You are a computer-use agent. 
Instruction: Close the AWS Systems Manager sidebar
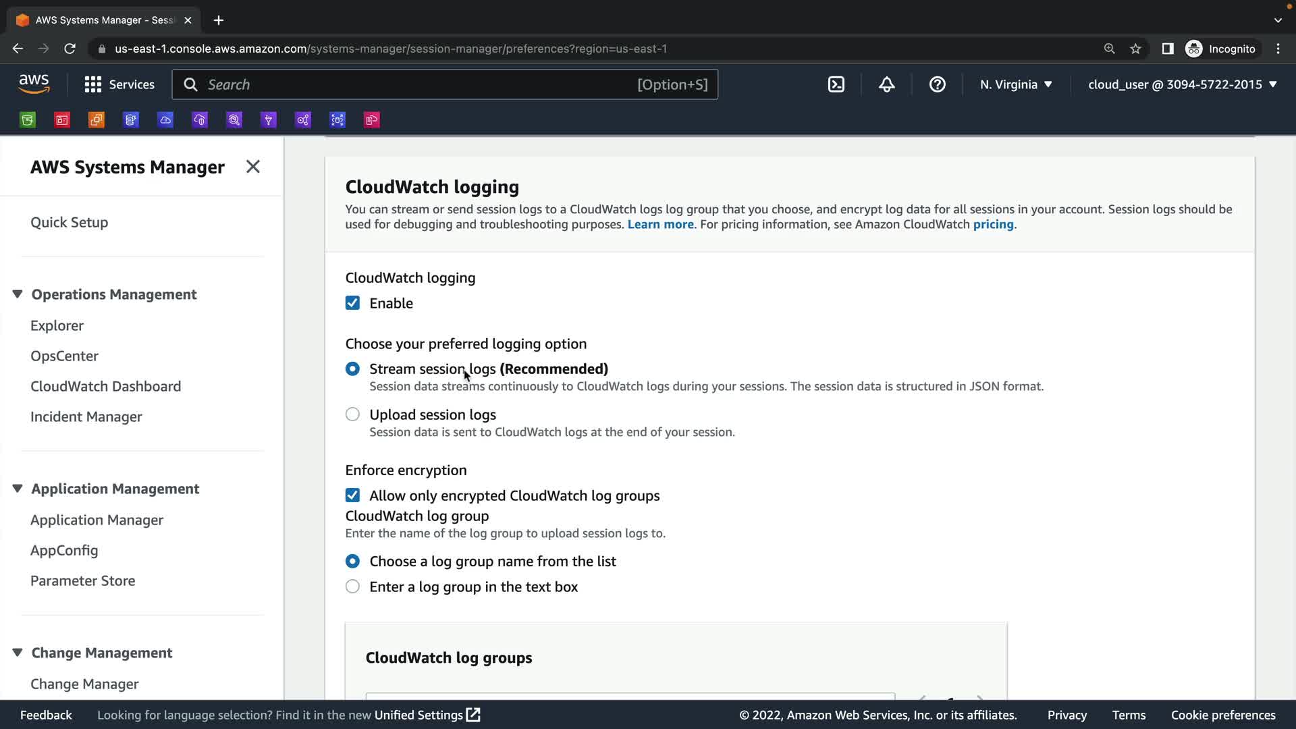(x=253, y=167)
